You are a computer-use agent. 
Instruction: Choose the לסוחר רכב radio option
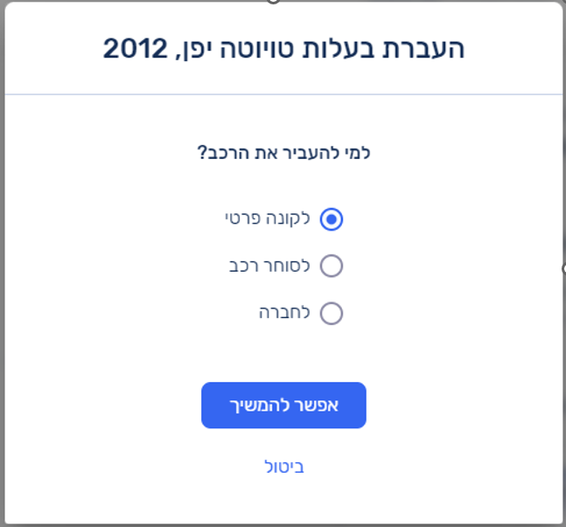coord(332,266)
